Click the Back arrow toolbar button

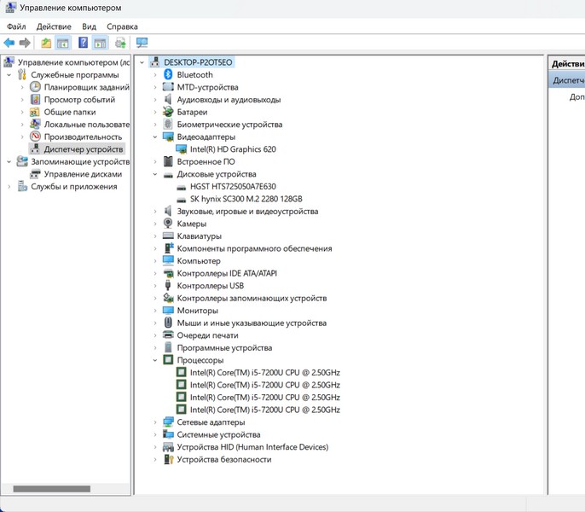(9, 43)
